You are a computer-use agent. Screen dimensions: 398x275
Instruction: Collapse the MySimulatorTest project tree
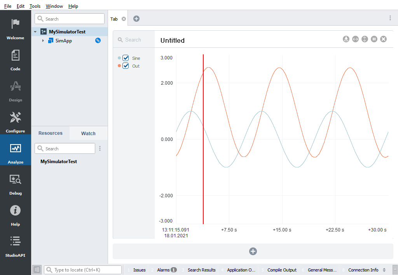pos(36,32)
